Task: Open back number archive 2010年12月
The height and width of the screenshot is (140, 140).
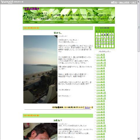Action: [101, 60]
